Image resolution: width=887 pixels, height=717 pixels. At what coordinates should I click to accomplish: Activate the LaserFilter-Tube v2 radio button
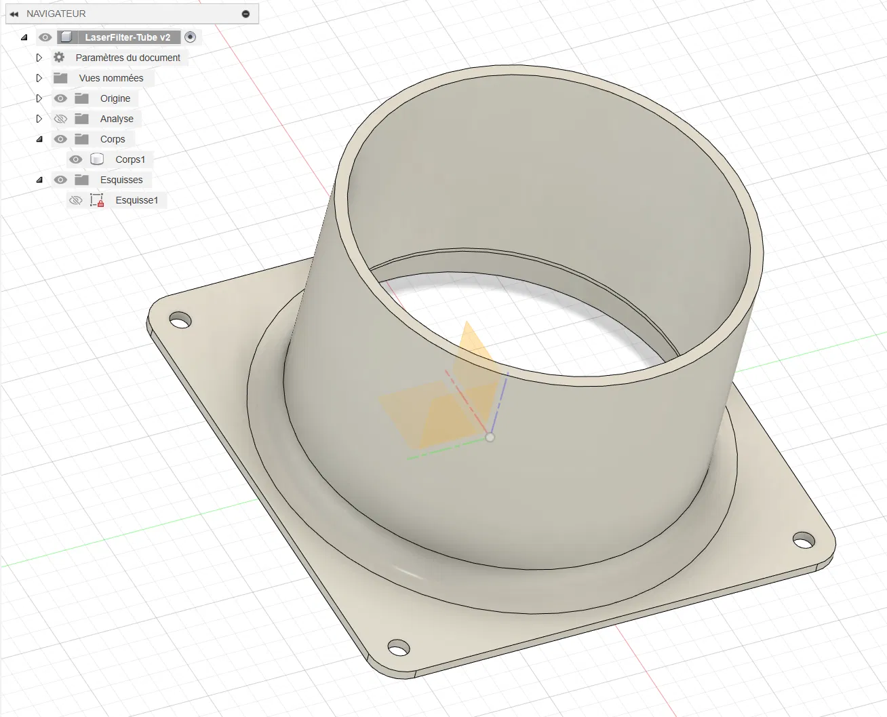click(x=191, y=37)
